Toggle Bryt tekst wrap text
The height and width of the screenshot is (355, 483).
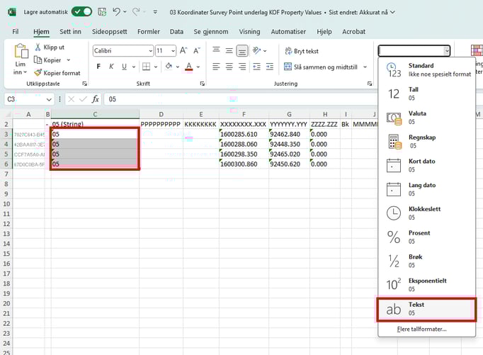(x=301, y=51)
